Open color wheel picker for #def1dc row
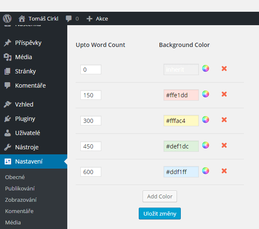Screen dimensions: 259x229 tap(206, 145)
